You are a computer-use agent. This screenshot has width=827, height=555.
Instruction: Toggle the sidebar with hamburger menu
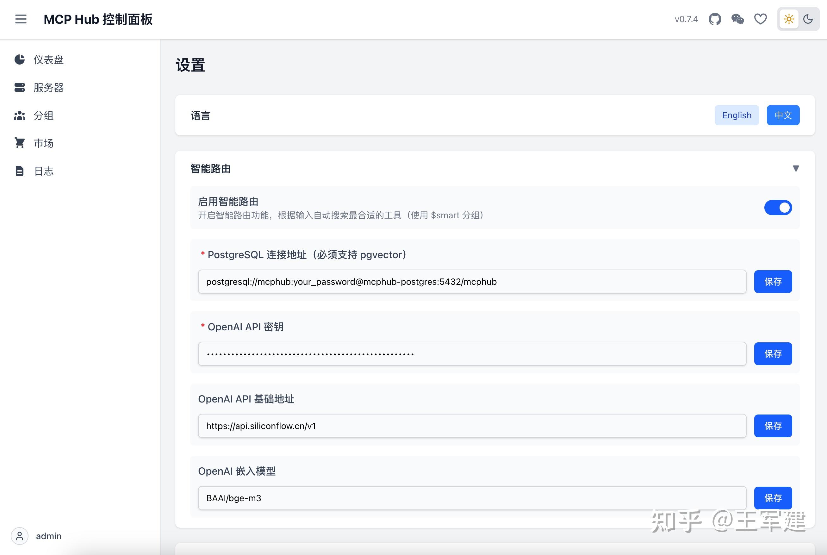coord(21,19)
